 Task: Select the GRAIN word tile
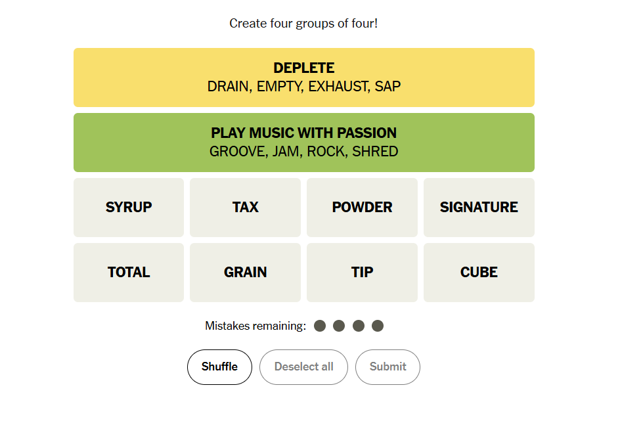coord(245,273)
